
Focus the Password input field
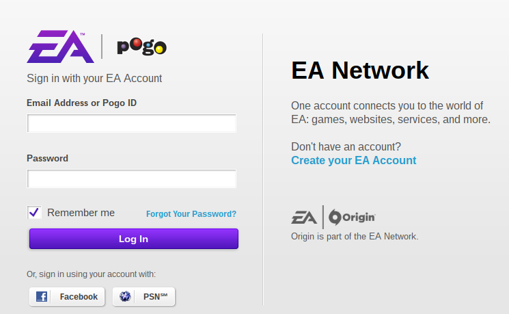[131, 179]
